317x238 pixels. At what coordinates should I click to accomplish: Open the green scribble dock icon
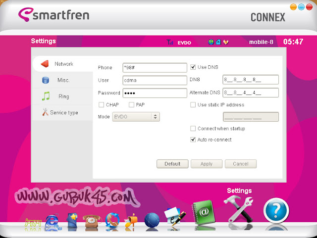tap(33, 223)
